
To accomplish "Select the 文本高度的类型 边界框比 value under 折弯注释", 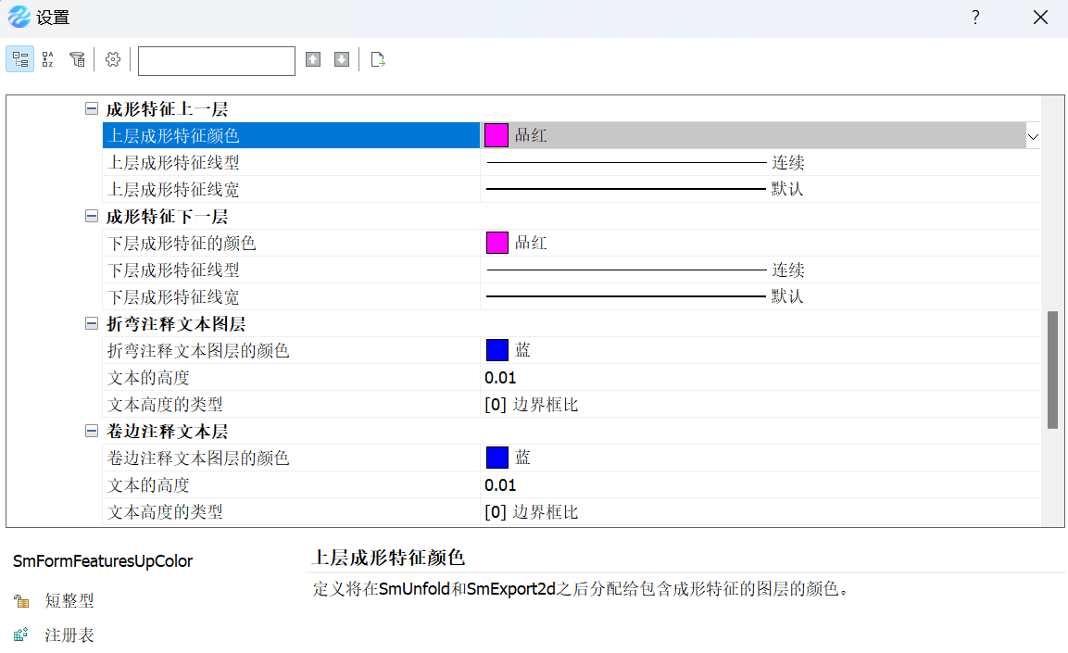I will (x=532, y=405).
